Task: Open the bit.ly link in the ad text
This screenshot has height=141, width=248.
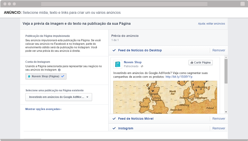Action: click(x=179, y=77)
